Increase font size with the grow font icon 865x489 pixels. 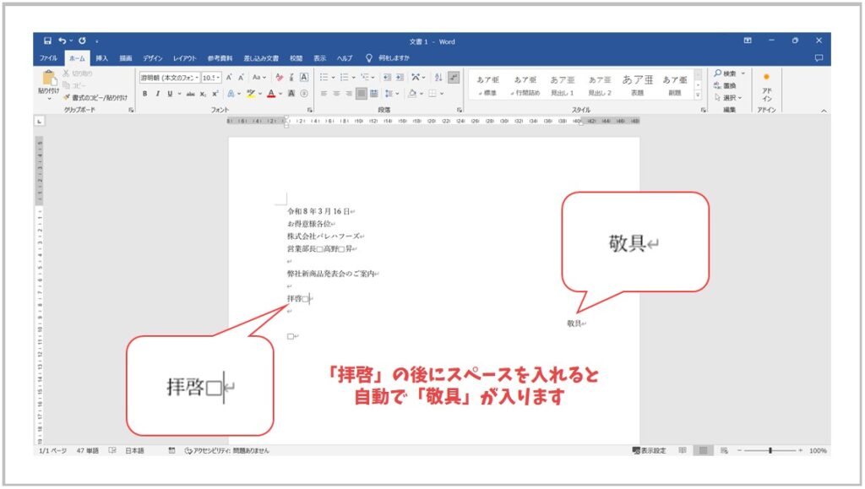point(229,78)
